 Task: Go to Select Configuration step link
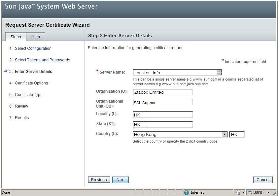pos(33,49)
